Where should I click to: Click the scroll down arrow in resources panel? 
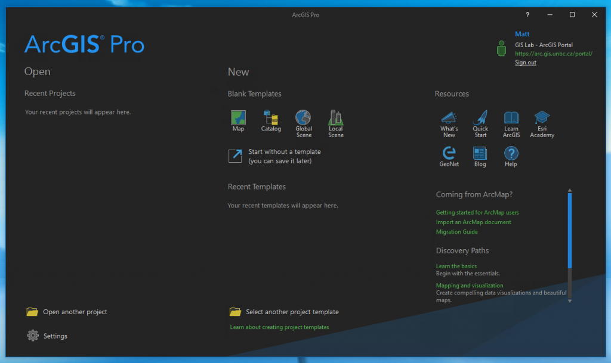pyautogui.click(x=570, y=301)
